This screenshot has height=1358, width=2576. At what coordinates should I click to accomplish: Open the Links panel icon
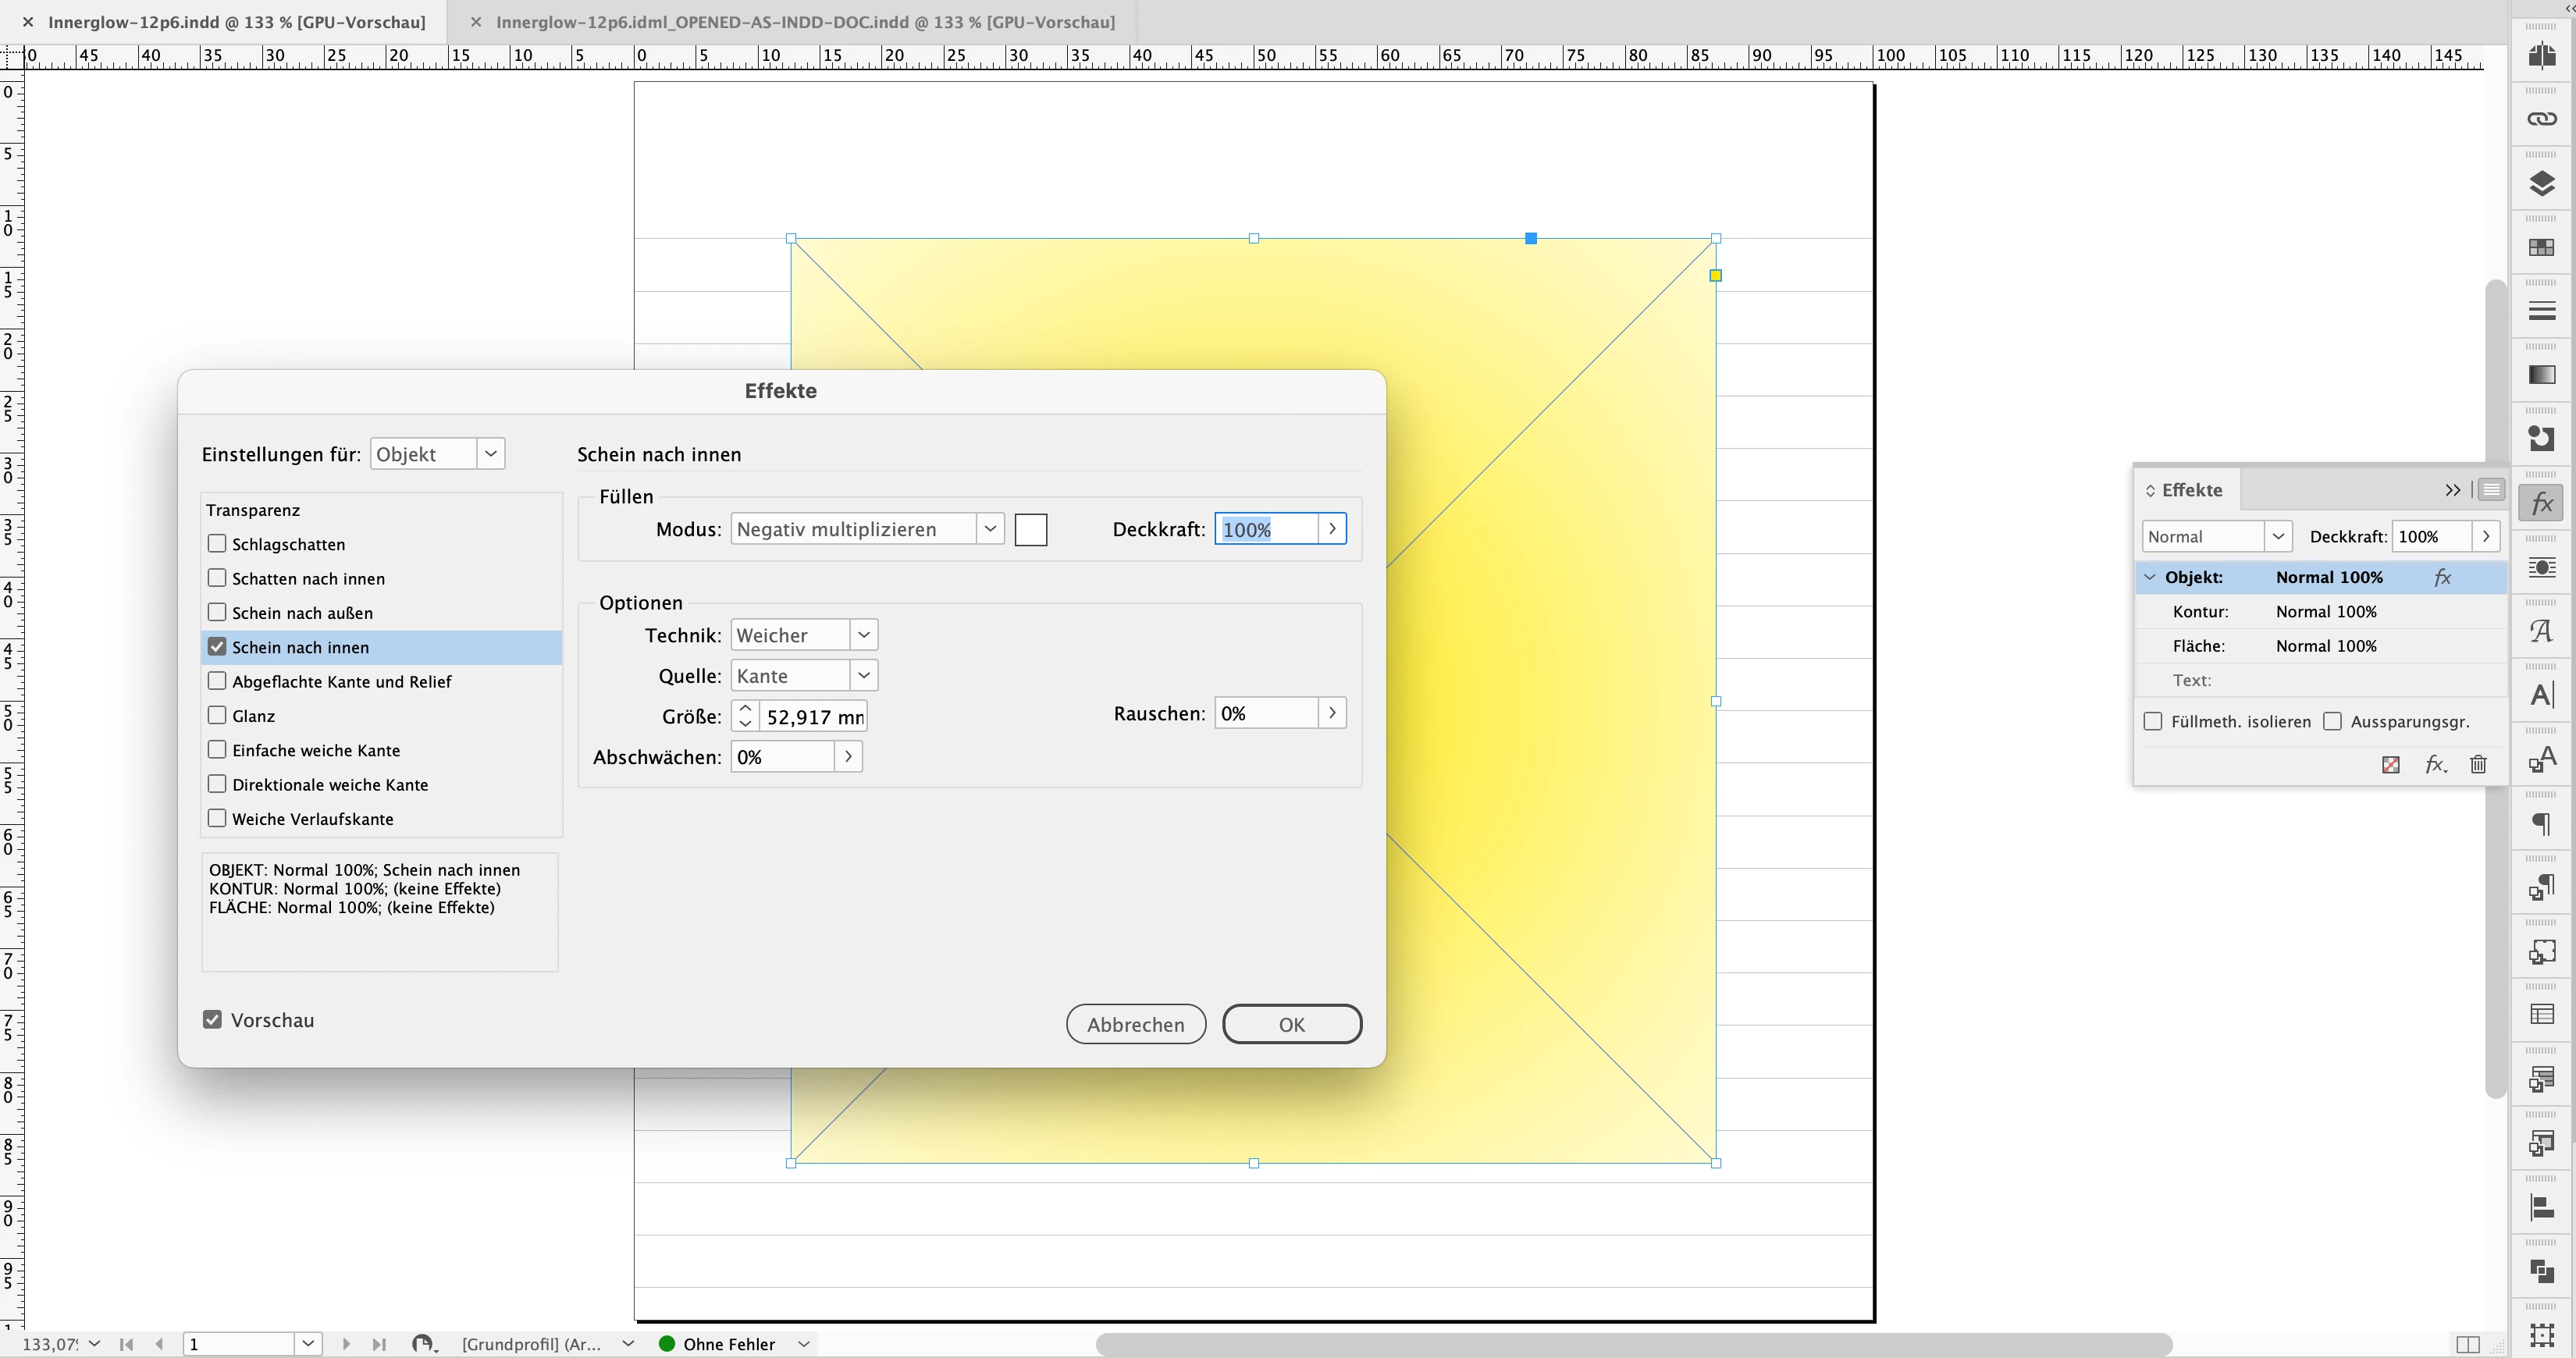pos(2541,119)
